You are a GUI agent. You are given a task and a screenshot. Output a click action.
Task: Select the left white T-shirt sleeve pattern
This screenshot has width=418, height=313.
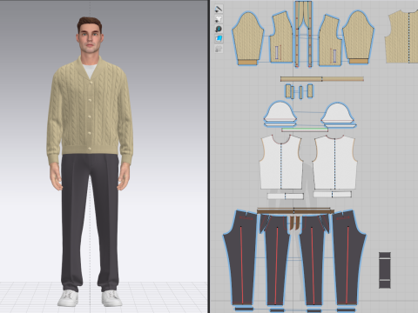click(280, 111)
